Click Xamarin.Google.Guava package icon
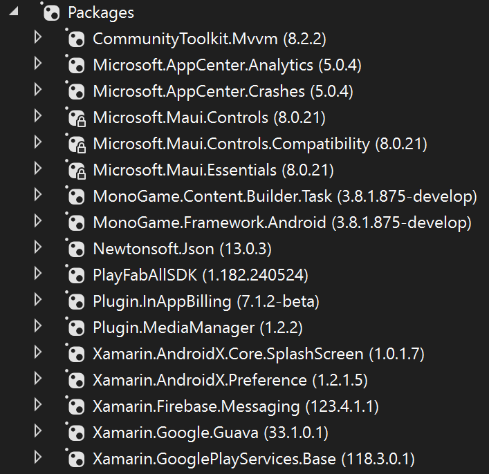This screenshot has height=474, width=489. tap(75, 432)
